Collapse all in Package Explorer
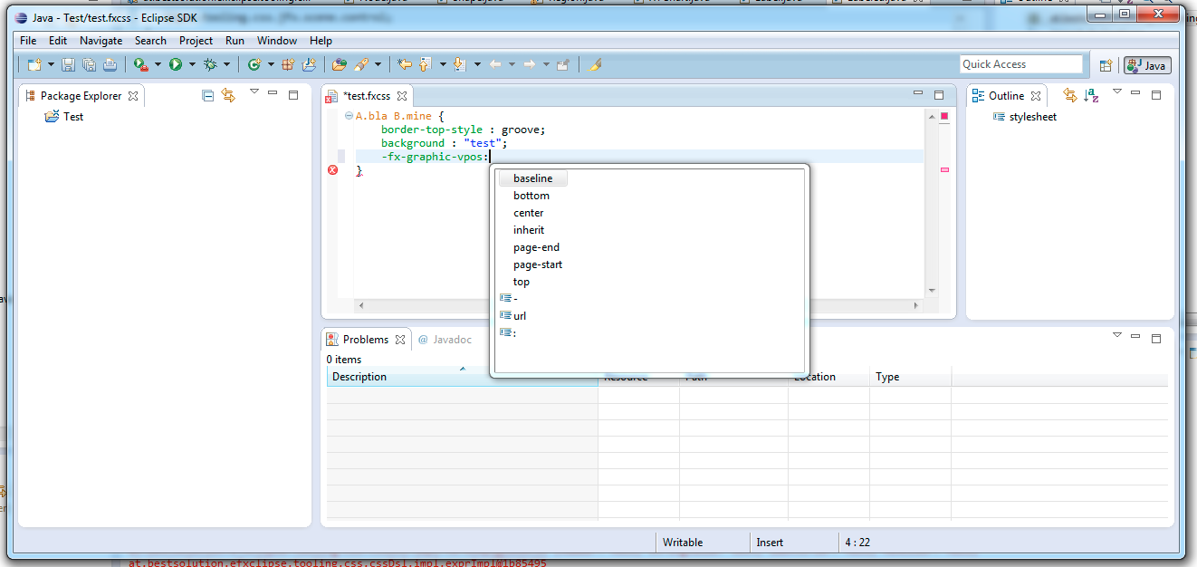 207,95
